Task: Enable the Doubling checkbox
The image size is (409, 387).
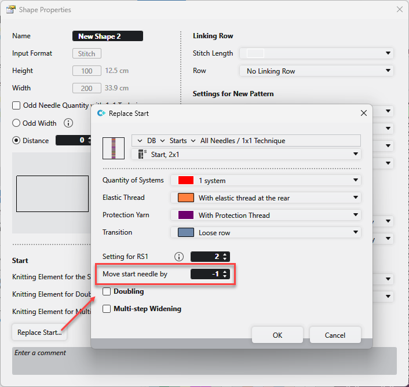Action: pyautogui.click(x=107, y=291)
